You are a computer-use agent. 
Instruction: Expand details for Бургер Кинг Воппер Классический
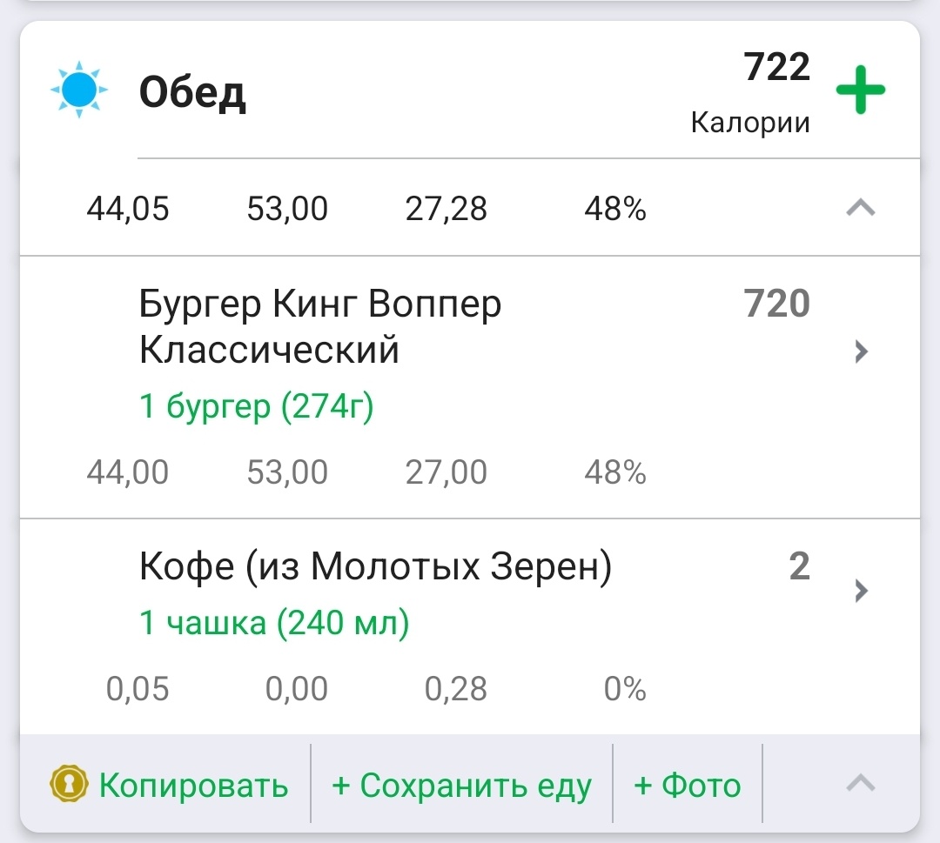(320, 327)
